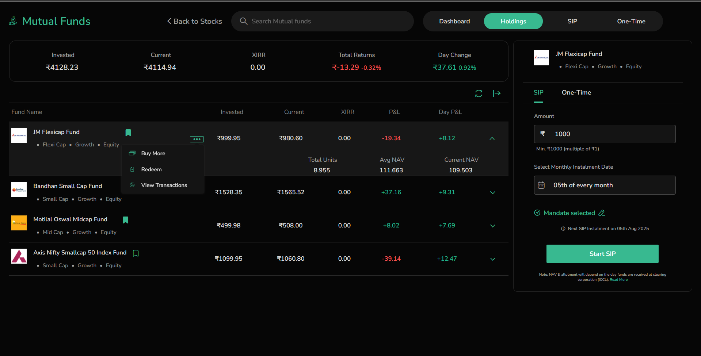
Task: Click the P&L column header
Action: pos(395,112)
